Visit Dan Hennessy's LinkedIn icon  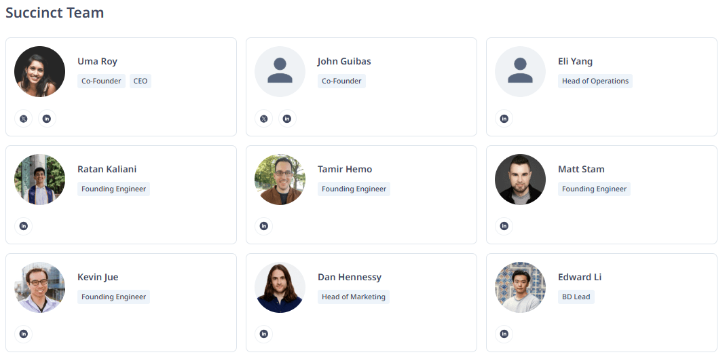pyautogui.click(x=264, y=334)
